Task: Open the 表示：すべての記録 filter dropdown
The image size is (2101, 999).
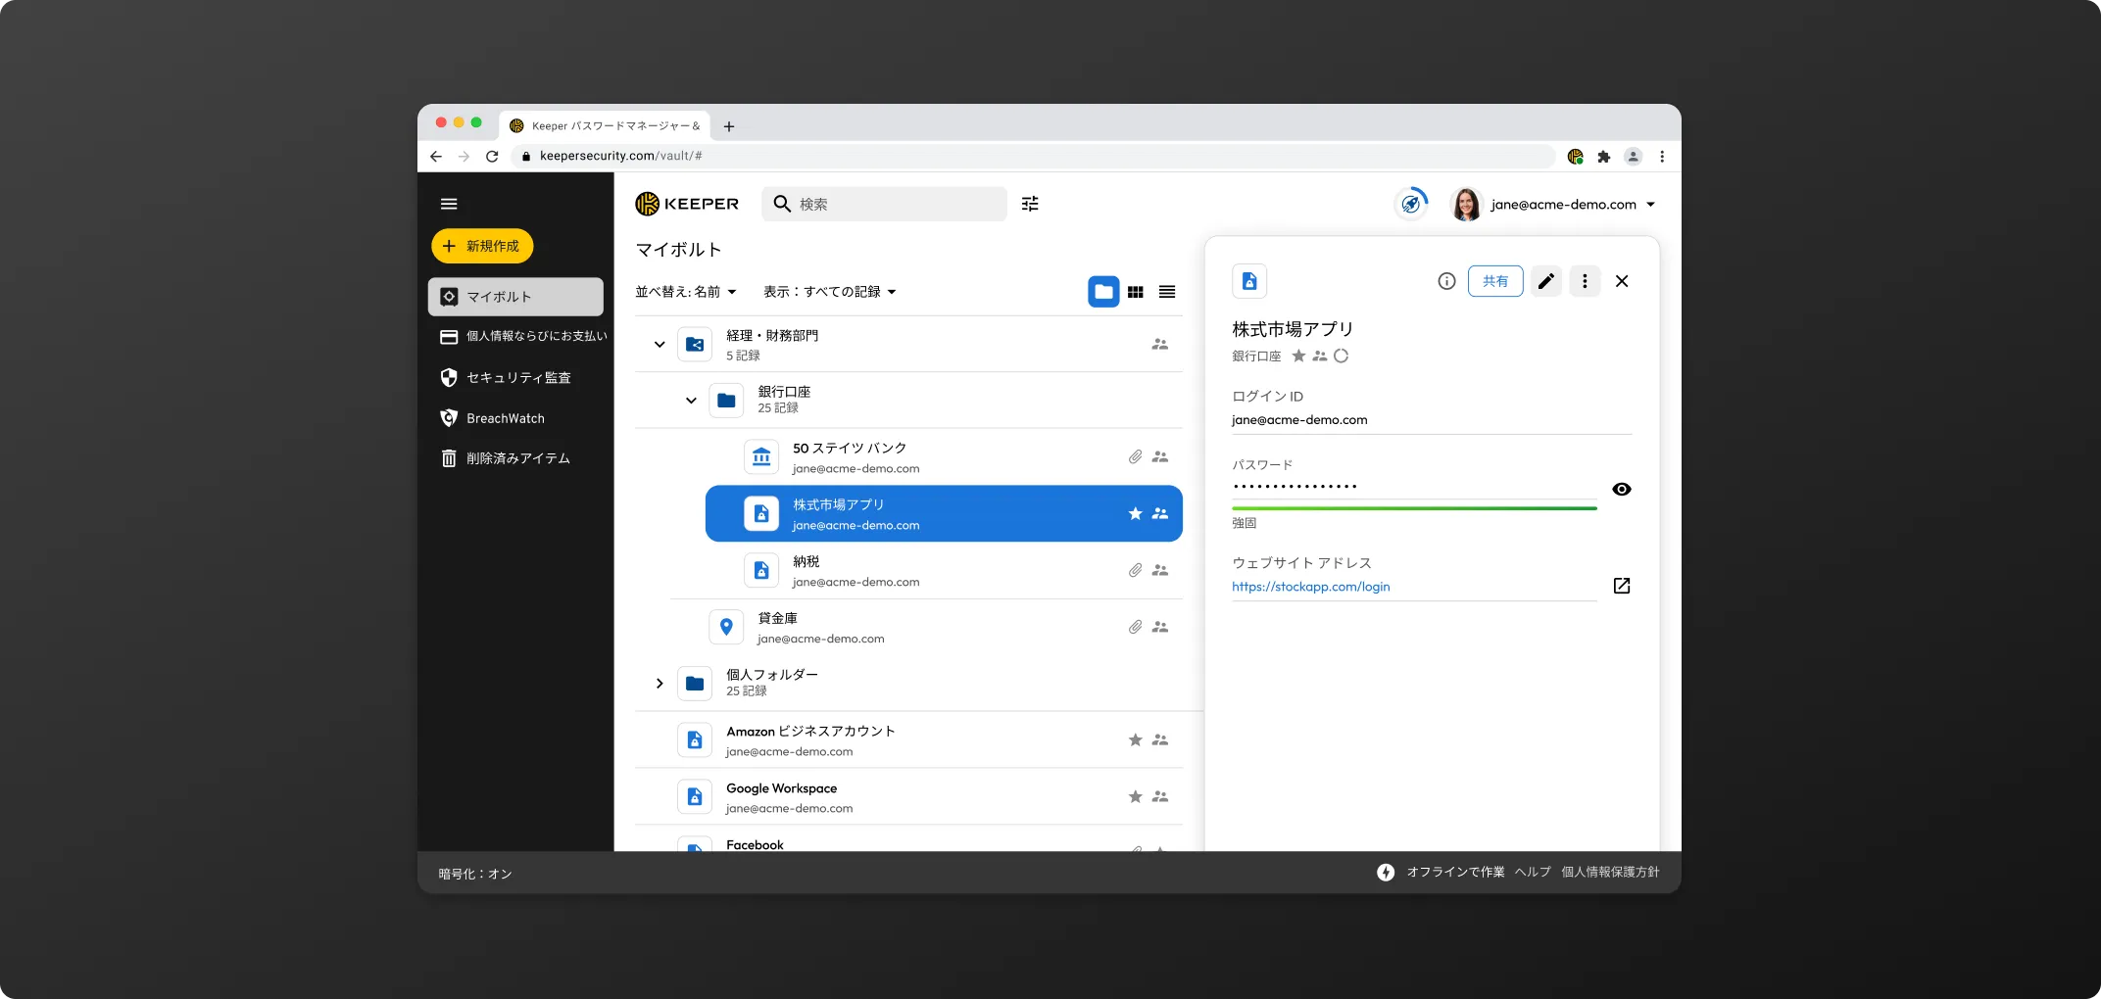Action: point(830,292)
